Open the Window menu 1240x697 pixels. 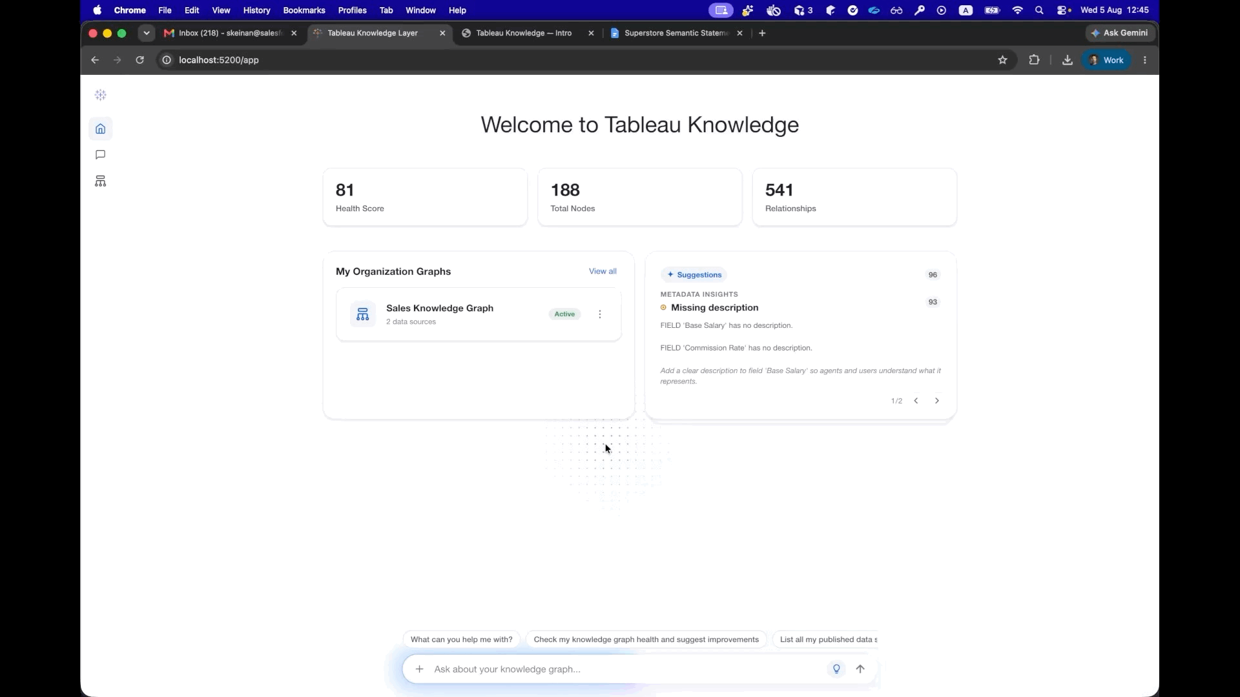[420, 10]
